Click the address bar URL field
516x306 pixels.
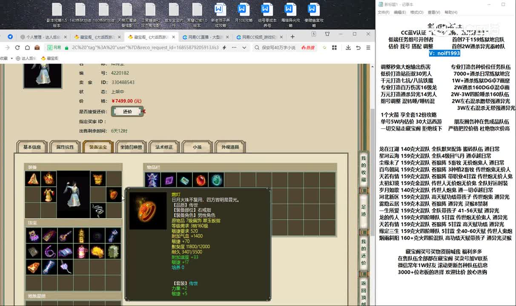[x=145, y=48]
